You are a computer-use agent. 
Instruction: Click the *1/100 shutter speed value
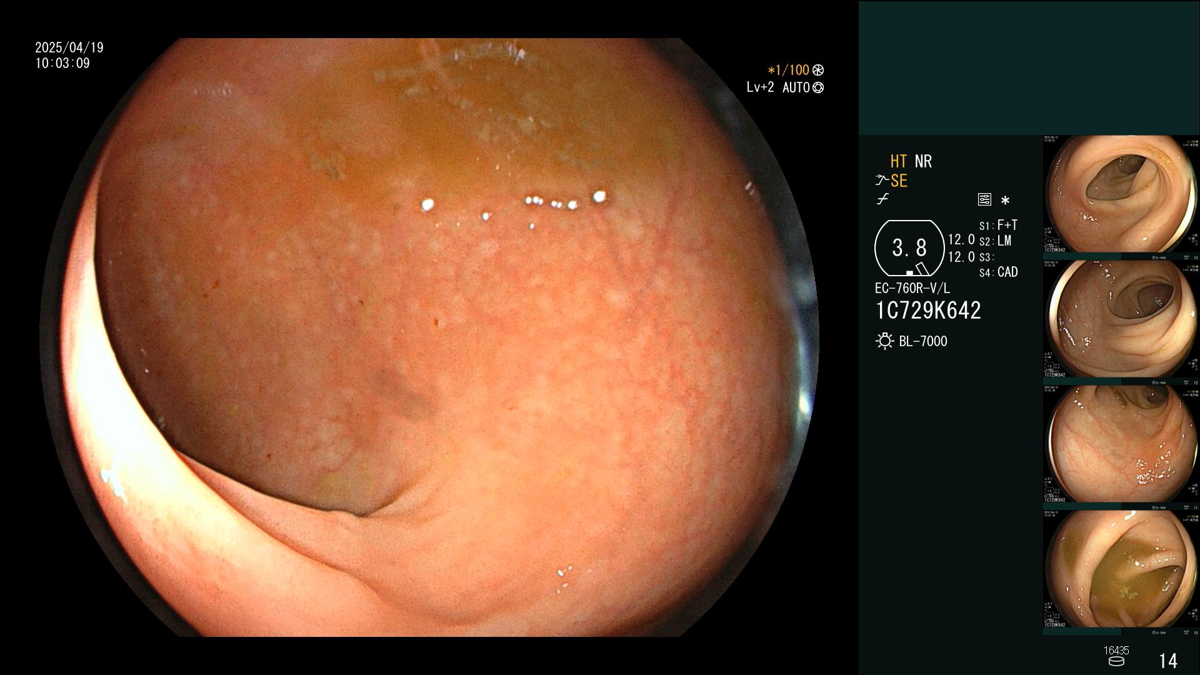click(x=788, y=71)
